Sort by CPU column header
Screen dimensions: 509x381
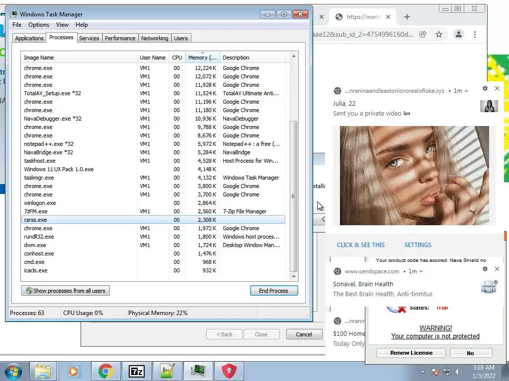pos(177,58)
